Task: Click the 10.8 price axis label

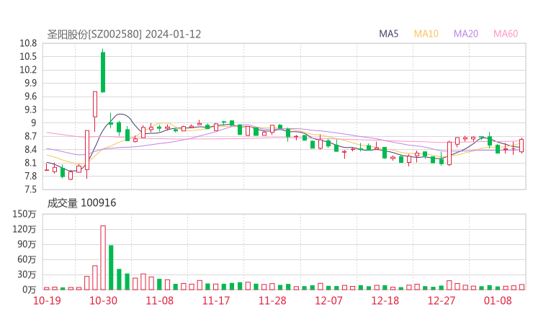Action: click(x=28, y=43)
